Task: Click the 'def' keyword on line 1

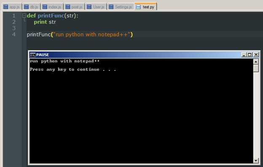Action: click(x=31, y=16)
